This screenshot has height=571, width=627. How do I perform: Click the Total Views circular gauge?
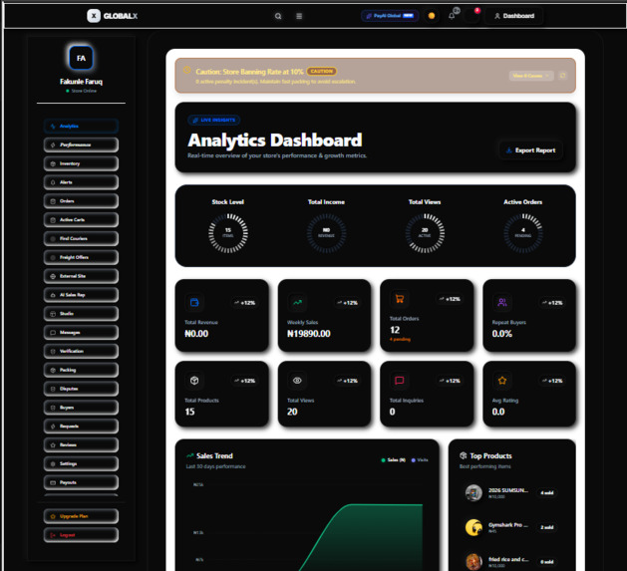click(x=425, y=233)
